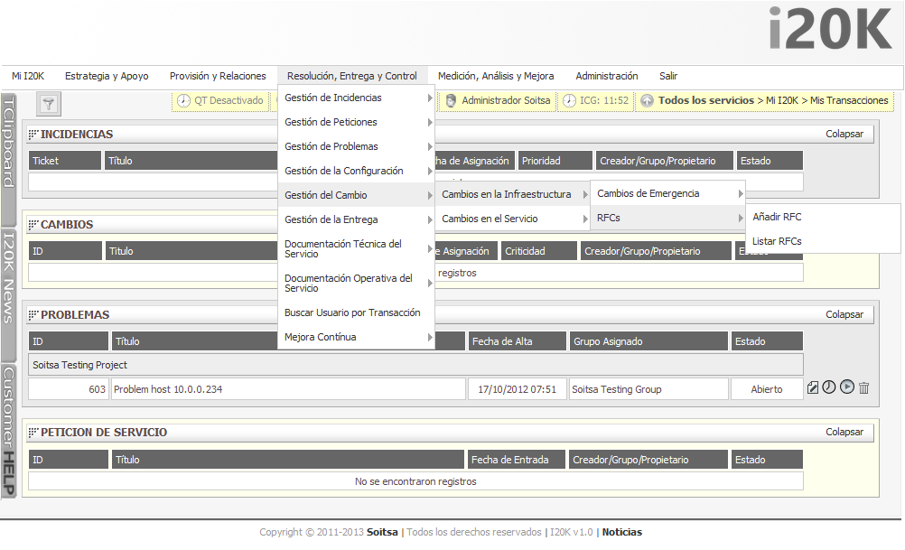Viewport: 905px width, 550px height.
Task: Click the ICG clock icon in the status bar
Action: point(568,100)
